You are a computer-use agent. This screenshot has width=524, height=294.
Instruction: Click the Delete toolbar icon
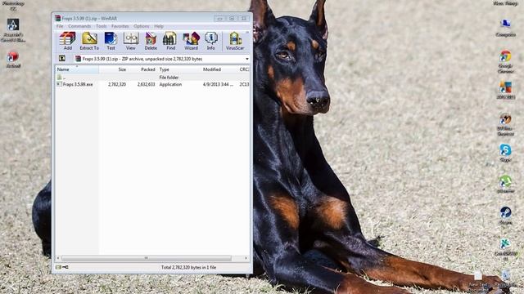coord(151,41)
